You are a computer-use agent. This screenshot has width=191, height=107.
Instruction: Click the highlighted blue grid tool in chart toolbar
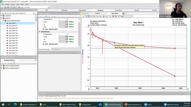[89, 16]
